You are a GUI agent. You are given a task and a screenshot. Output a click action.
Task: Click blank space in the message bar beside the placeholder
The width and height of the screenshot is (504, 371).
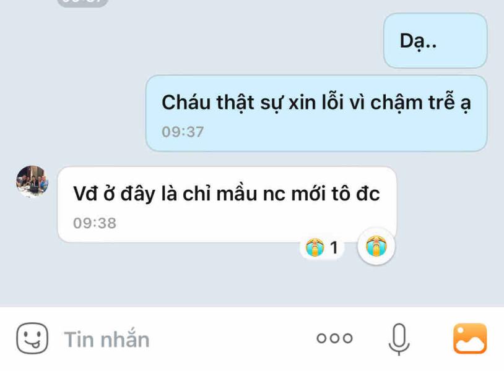tap(232, 339)
